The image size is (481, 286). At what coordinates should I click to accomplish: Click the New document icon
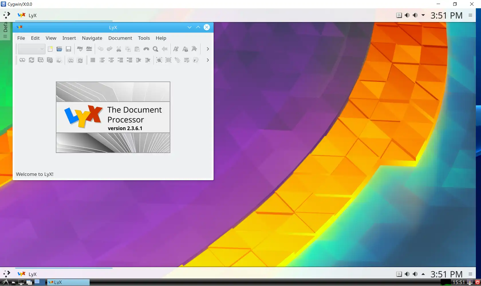(50, 49)
